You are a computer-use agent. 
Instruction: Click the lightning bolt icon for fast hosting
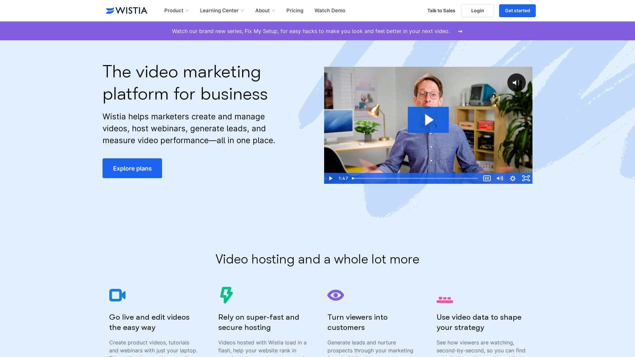pyautogui.click(x=226, y=295)
